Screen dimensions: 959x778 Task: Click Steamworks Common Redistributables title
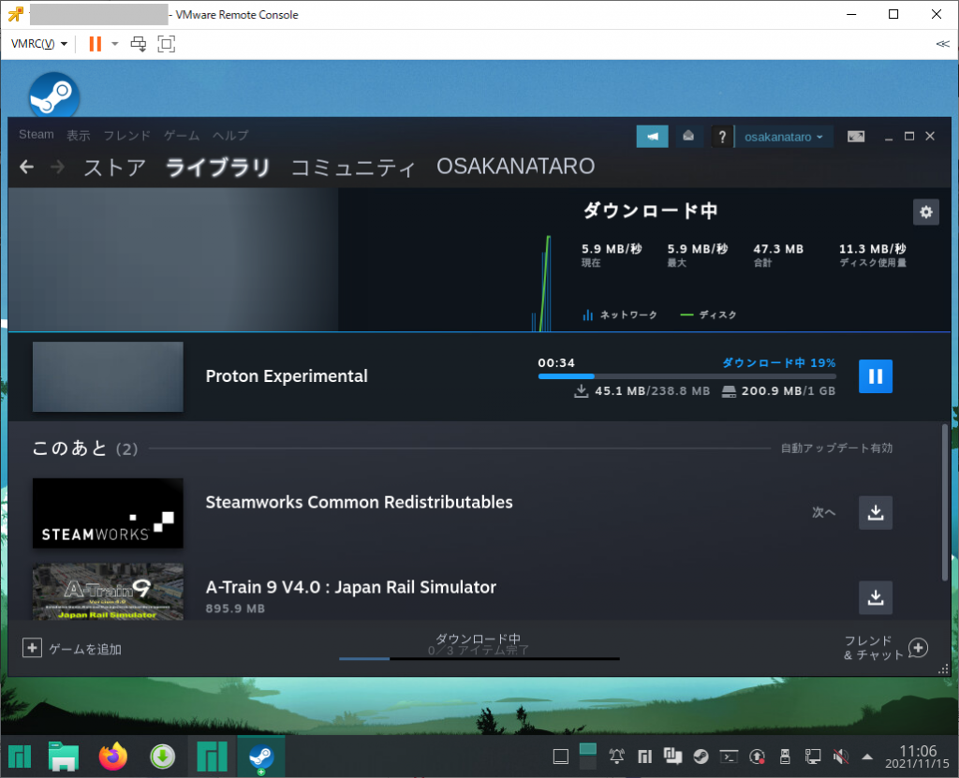(x=359, y=502)
